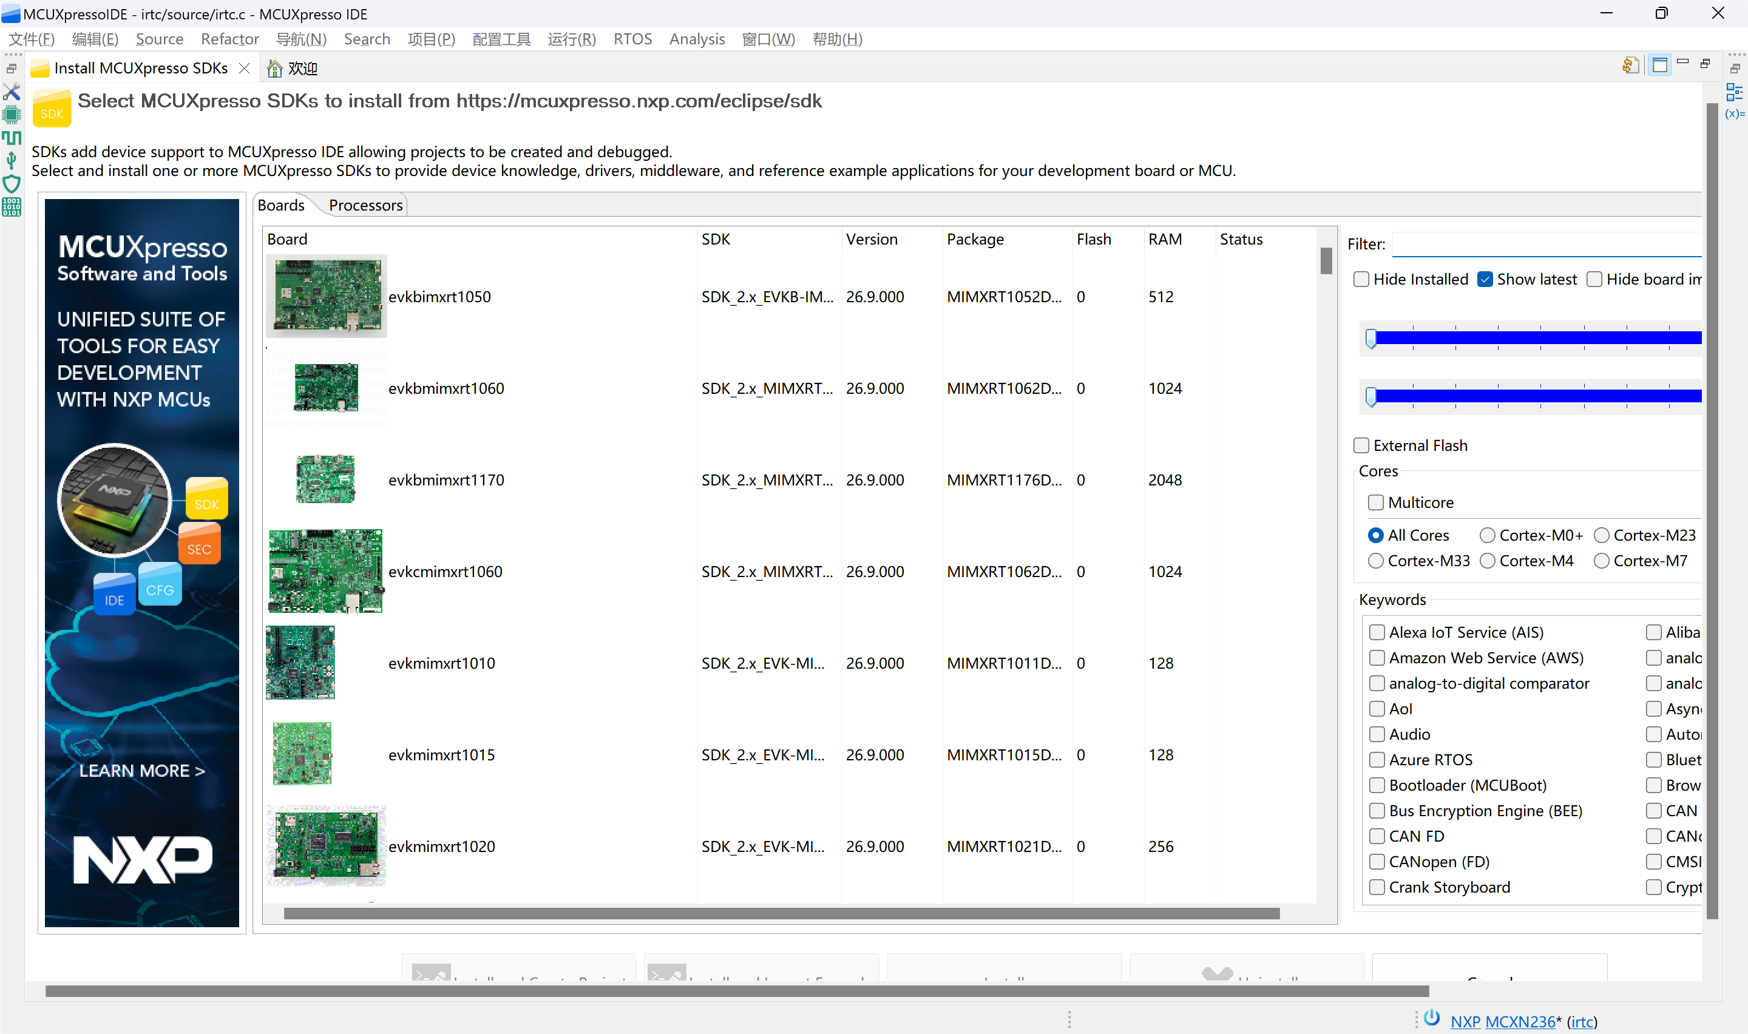Click the boards table vertical scrollbar thumb
This screenshot has width=1748, height=1034.
(x=1326, y=262)
